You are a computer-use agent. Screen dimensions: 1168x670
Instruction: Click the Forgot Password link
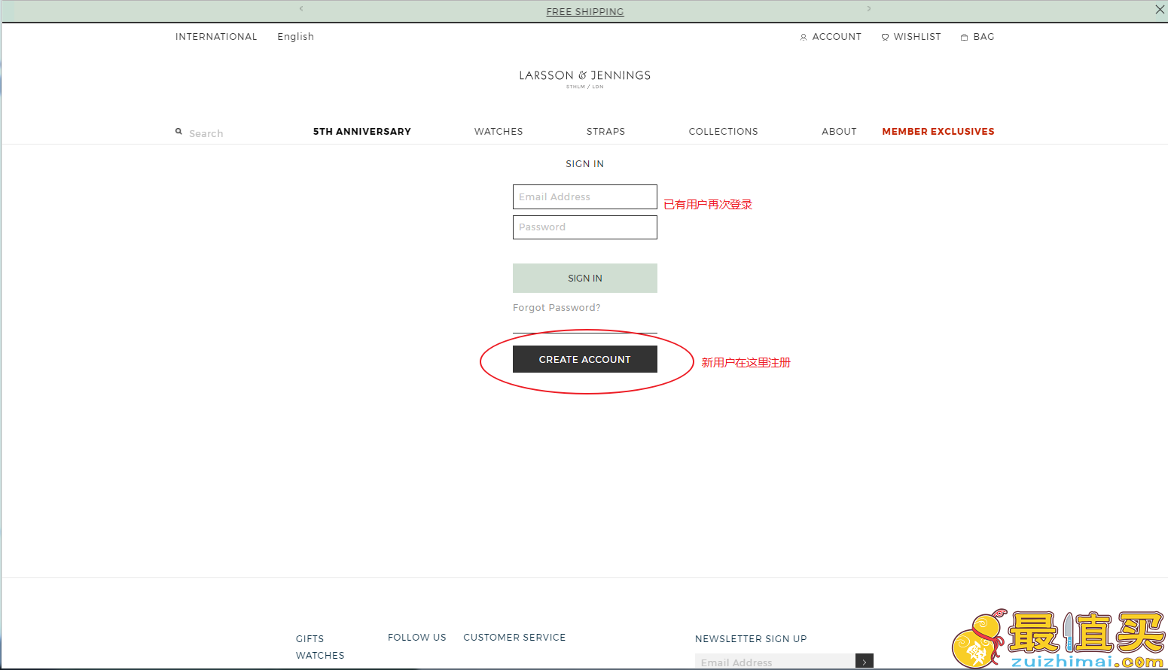(557, 308)
